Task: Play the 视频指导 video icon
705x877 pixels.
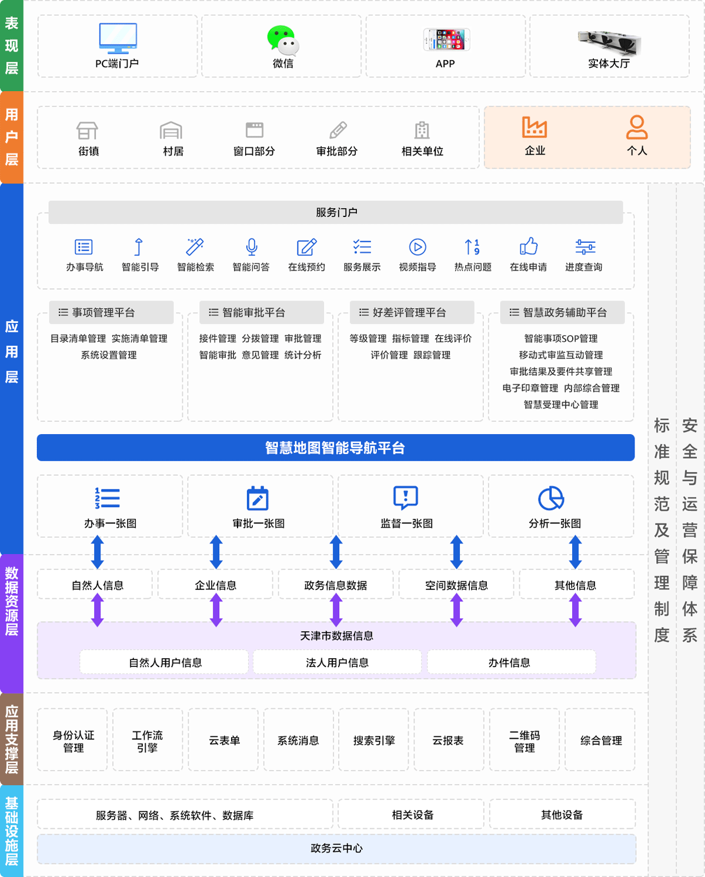Action: [x=417, y=247]
